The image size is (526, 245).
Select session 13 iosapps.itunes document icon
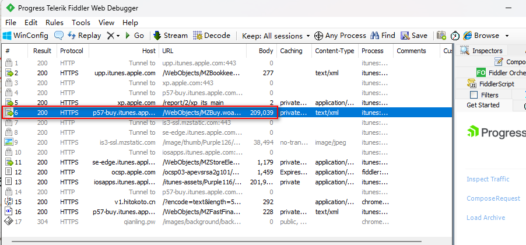[9, 182]
